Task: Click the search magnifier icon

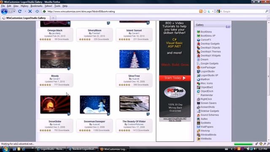Action: pos(267,11)
